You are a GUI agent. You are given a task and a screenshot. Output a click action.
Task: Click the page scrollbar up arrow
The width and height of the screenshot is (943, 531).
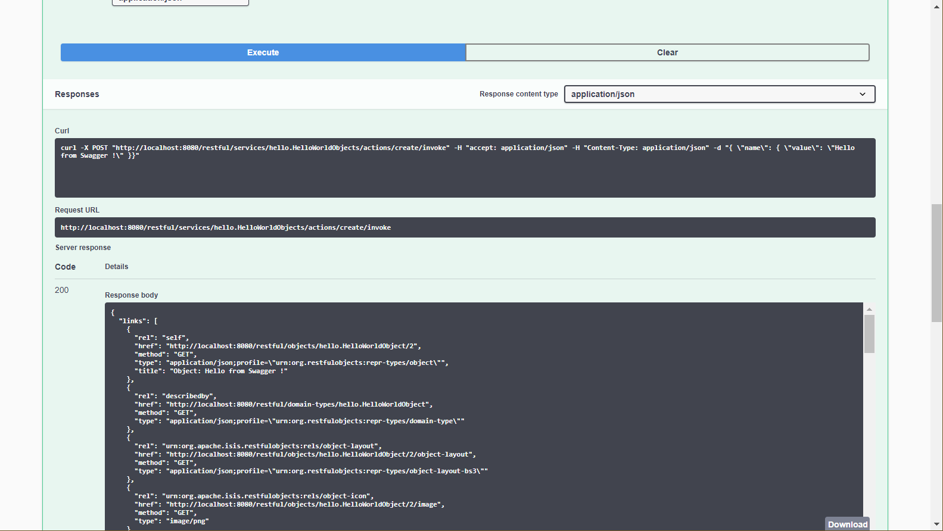click(936, 6)
